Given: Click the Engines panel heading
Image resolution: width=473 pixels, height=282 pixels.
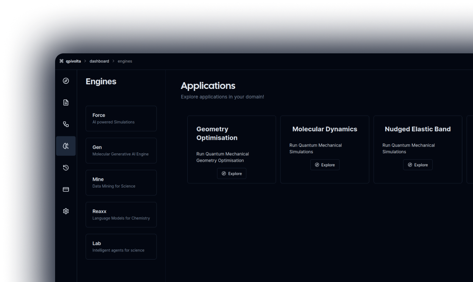Looking at the screenshot, I should coord(101,81).
